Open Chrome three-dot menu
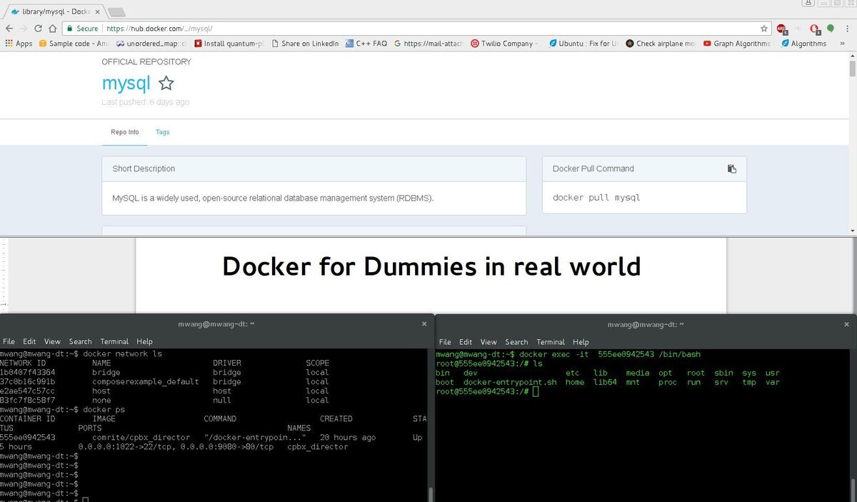This screenshot has width=857, height=502. pos(847,29)
